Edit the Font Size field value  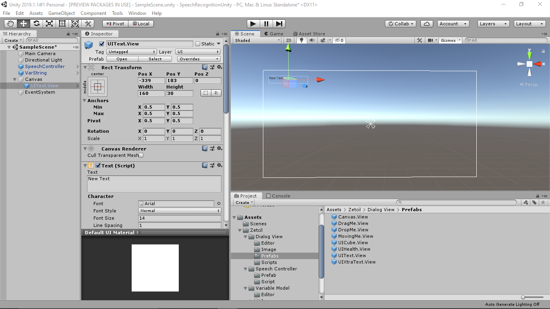tap(180, 218)
